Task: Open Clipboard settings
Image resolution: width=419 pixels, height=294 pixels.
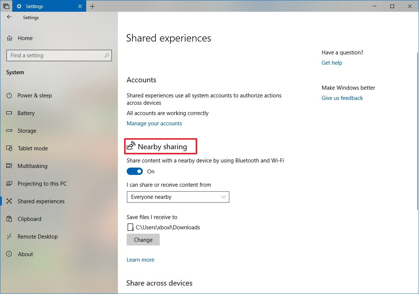Action: pos(29,219)
